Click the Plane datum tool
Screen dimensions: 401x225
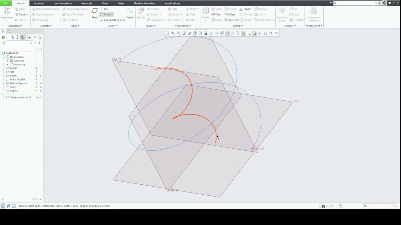[95, 13]
